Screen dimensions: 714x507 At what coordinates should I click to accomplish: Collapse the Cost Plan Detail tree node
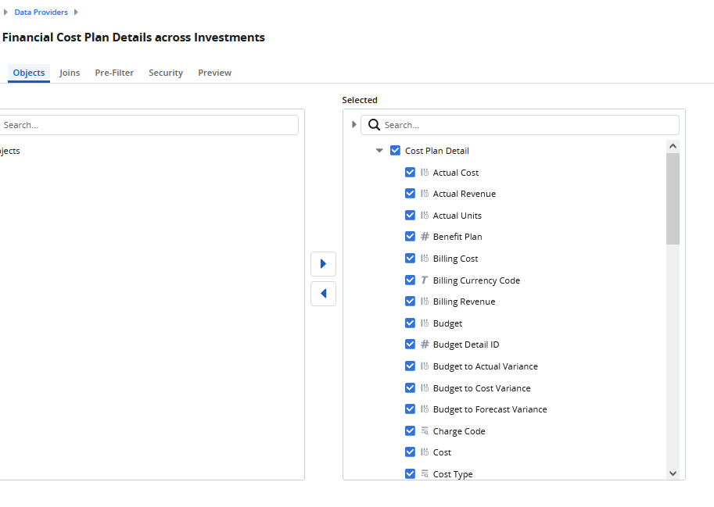[x=379, y=151]
